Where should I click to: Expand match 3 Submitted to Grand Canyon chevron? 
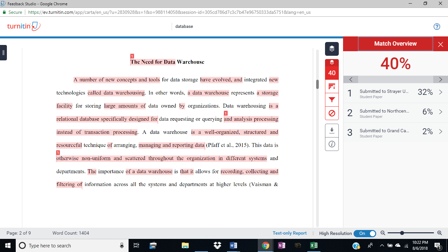(440, 132)
